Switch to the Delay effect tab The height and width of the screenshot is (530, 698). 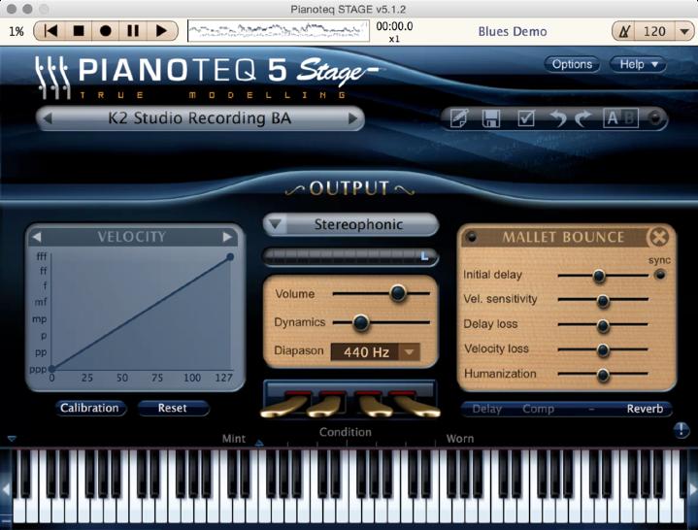coord(486,409)
